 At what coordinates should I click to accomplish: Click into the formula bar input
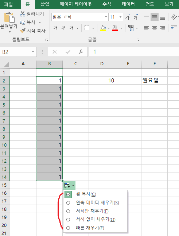pyautogui.click(x=134, y=52)
